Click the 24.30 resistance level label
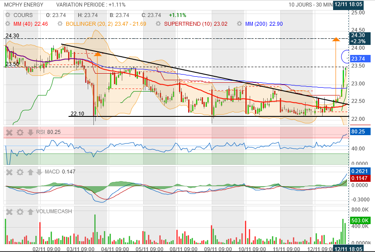This screenshot has height=252, width=375. (12, 36)
